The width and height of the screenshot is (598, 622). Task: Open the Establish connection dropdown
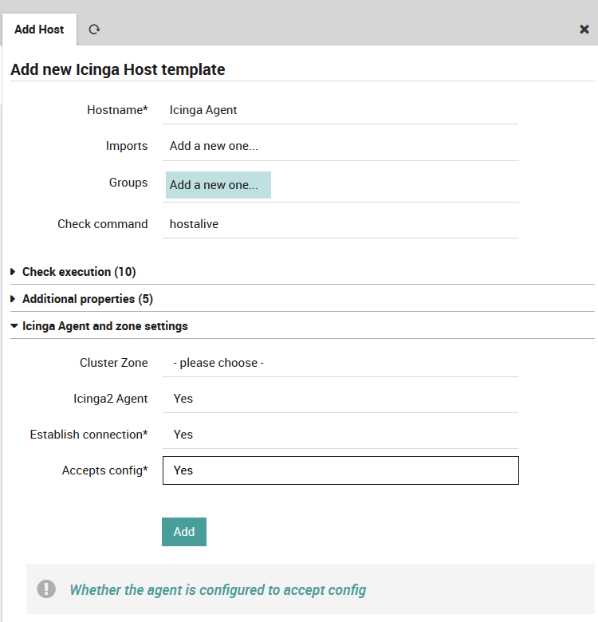tap(340, 435)
